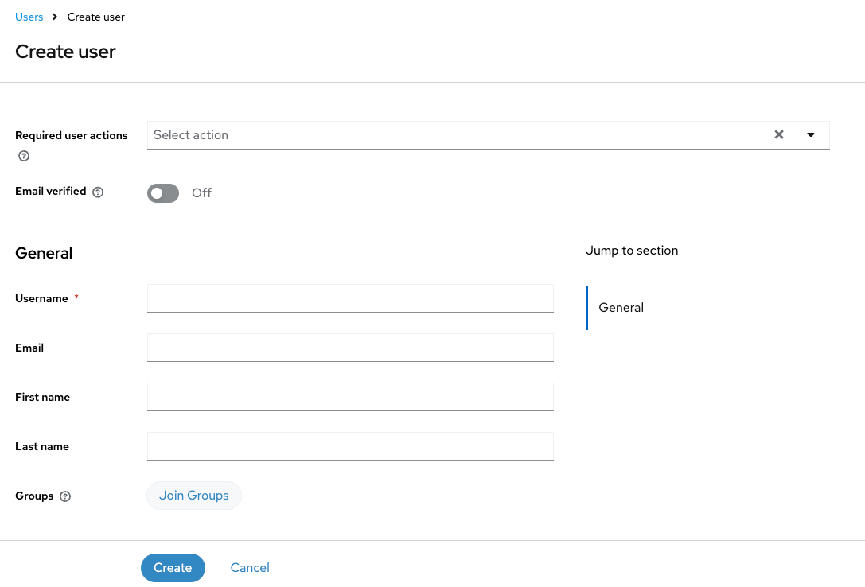Focus the Last name input field

pyautogui.click(x=350, y=446)
